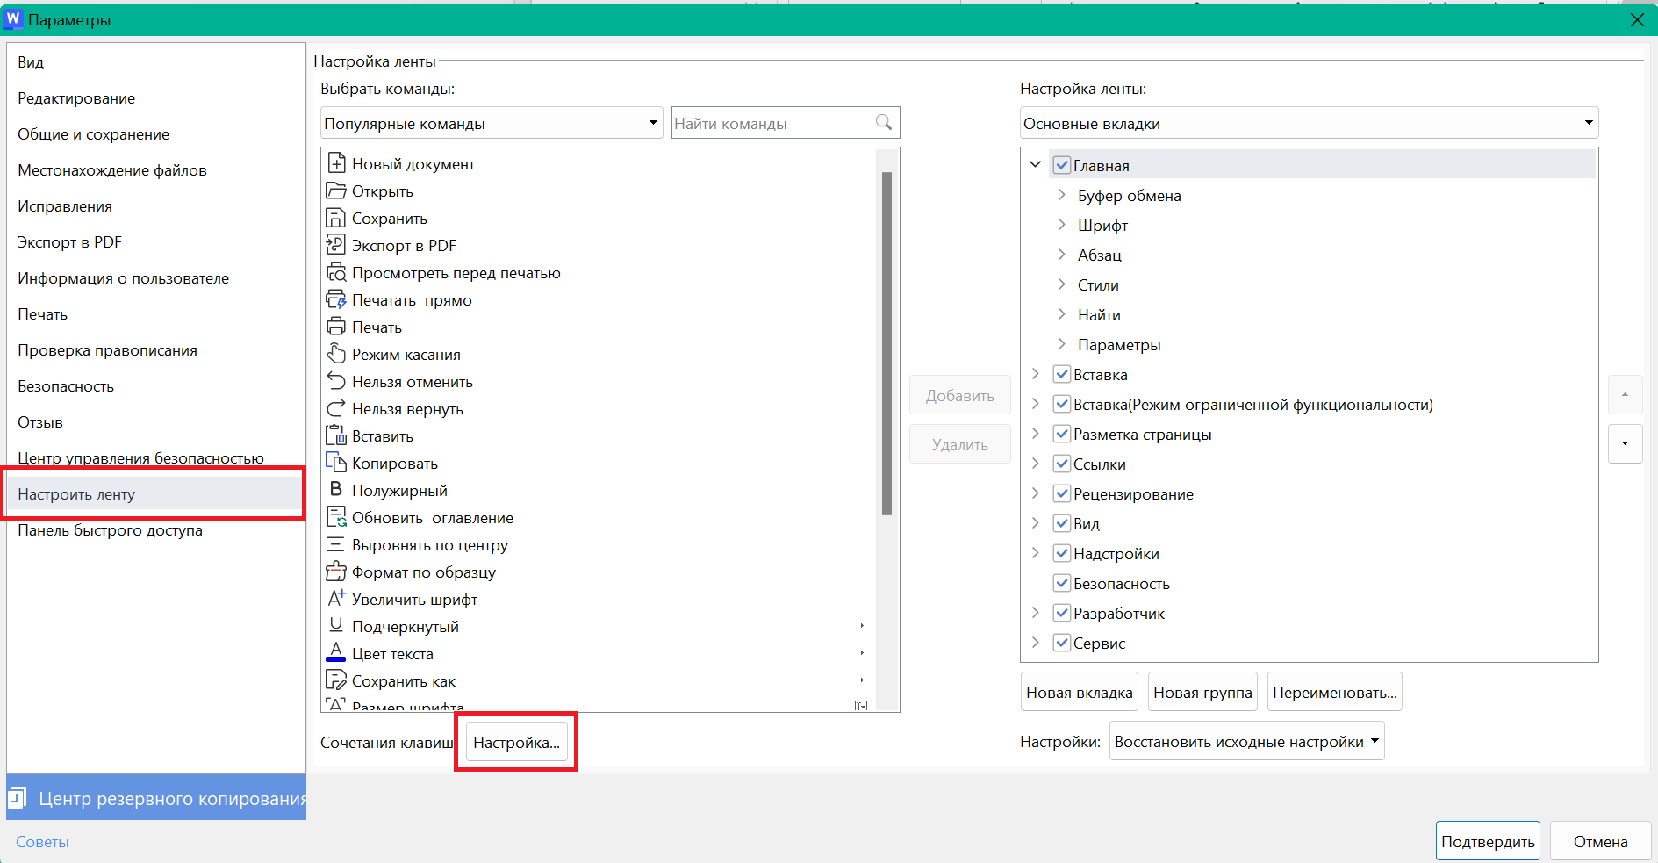The height and width of the screenshot is (863, 1658).
Task: Uncheck the Главная tab checkbox
Action: (x=1062, y=165)
